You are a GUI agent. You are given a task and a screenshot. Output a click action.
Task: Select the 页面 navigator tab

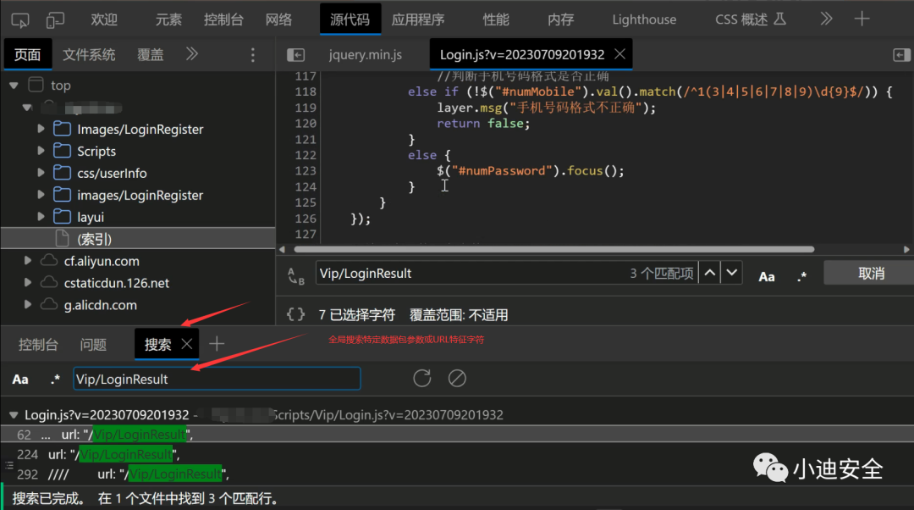click(27, 55)
